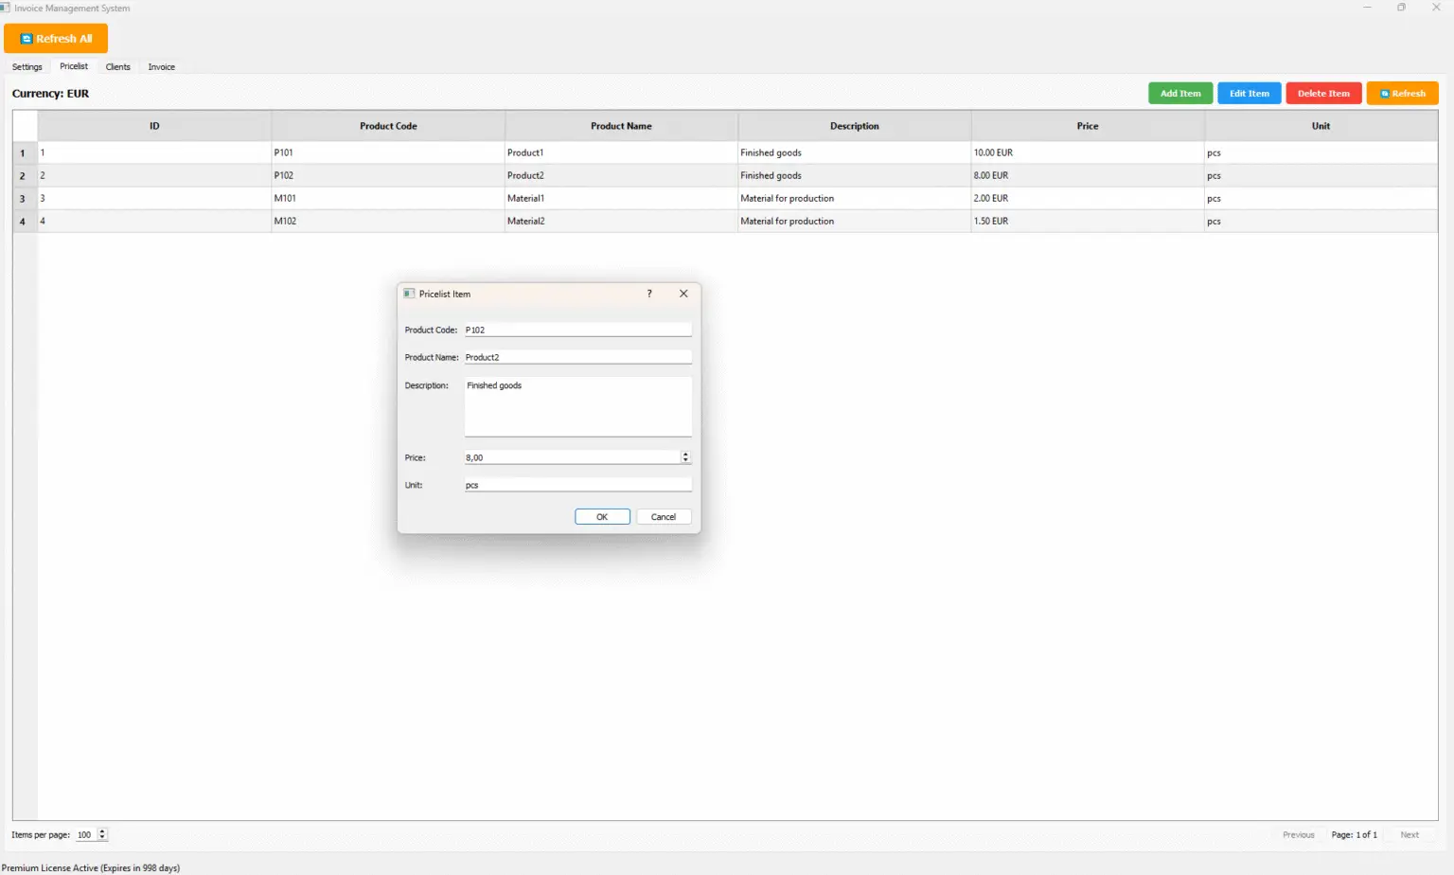Open the Settings tab
The image size is (1454, 875).
coord(27,67)
